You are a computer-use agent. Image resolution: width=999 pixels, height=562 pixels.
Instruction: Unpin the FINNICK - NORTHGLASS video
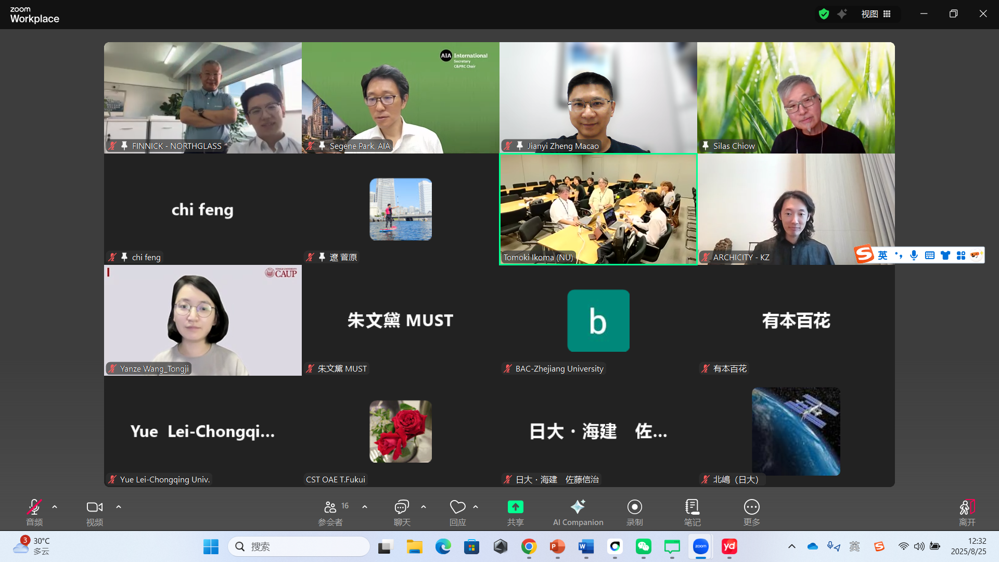(x=124, y=146)
